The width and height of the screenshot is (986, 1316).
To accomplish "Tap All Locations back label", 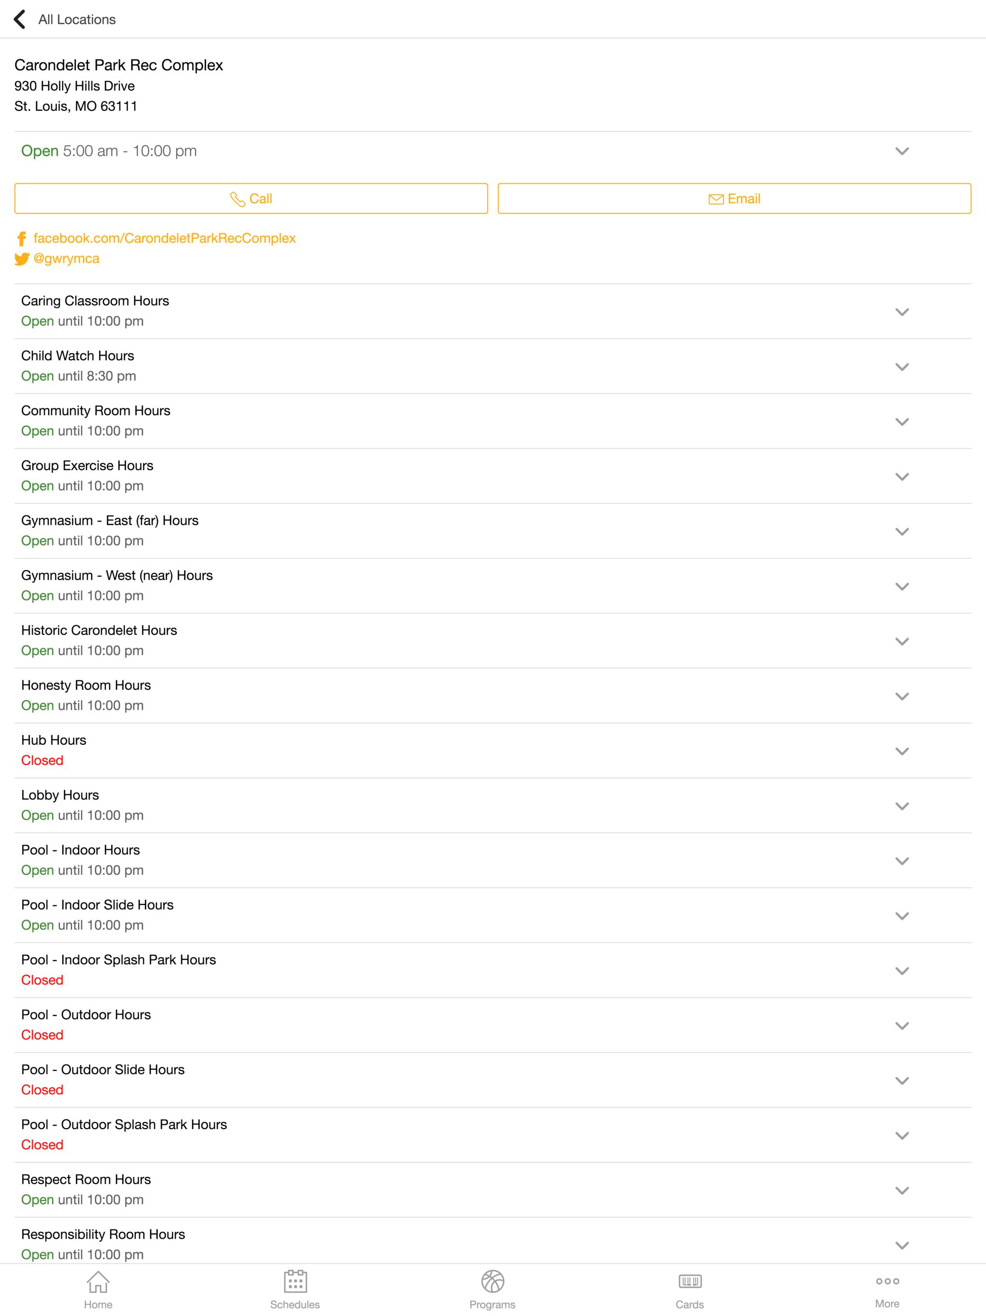I will 77,20.
